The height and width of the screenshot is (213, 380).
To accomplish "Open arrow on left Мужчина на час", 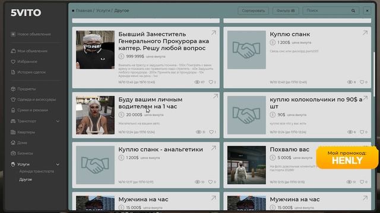I will 214,198.
